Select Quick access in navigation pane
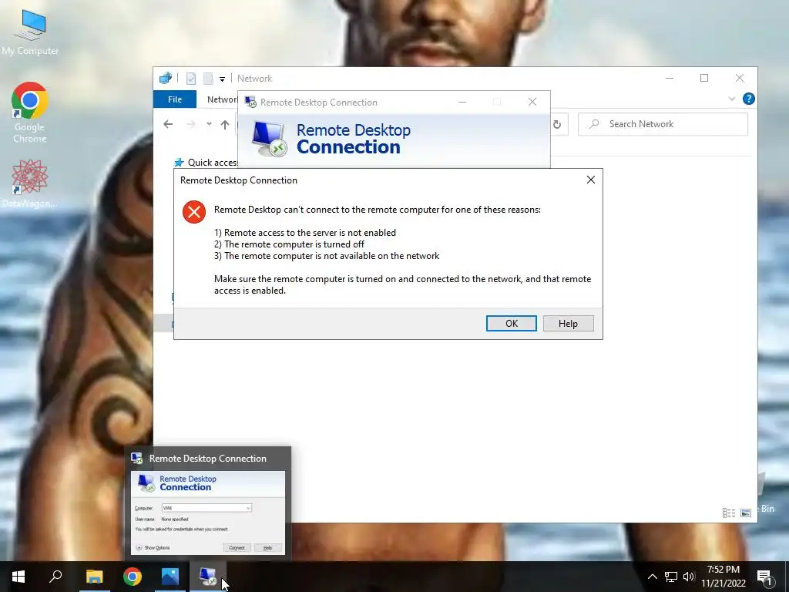The height and width of the screenshot is (592, 789). (206, 162)
